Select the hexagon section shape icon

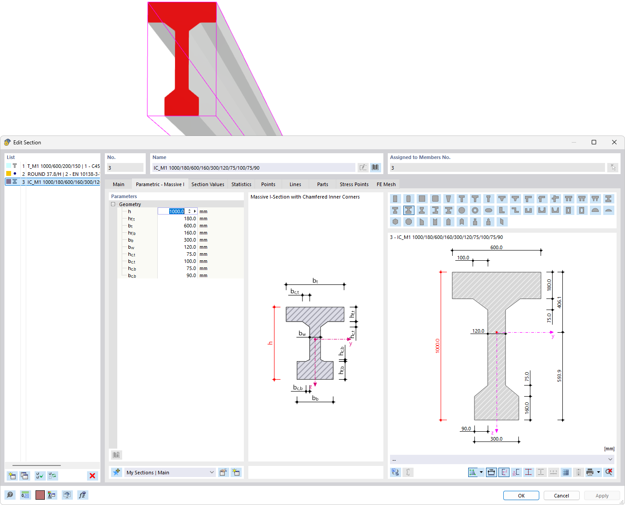click(395, 222)
